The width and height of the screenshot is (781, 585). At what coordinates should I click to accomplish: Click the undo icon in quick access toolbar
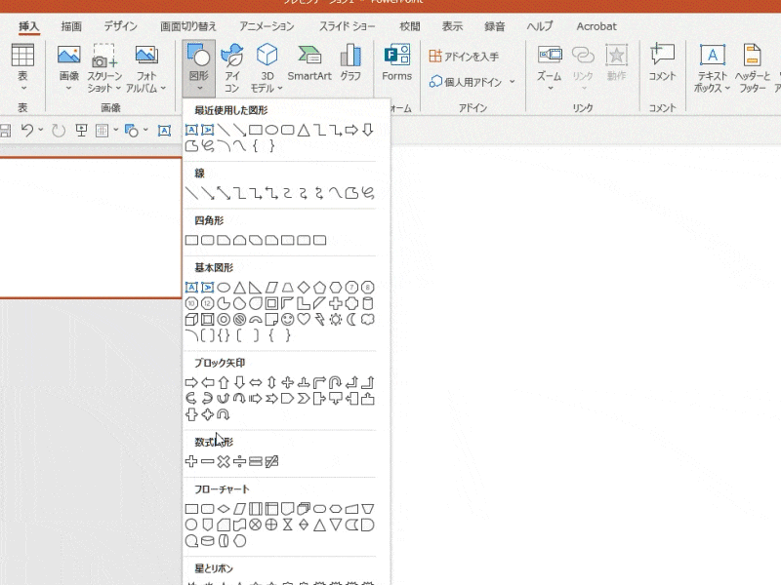27,131
